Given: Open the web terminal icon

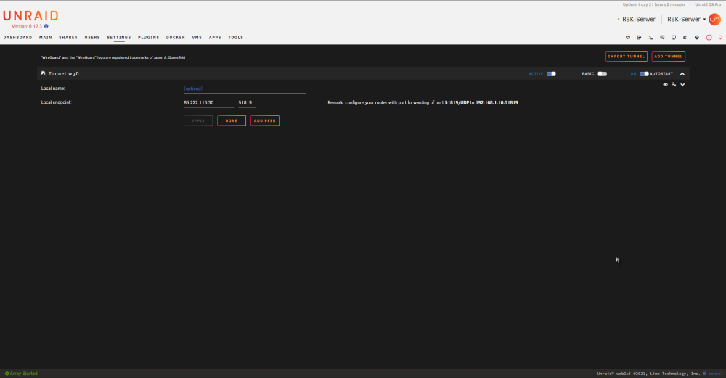Looking at the screenshot, I should point(650,38).
